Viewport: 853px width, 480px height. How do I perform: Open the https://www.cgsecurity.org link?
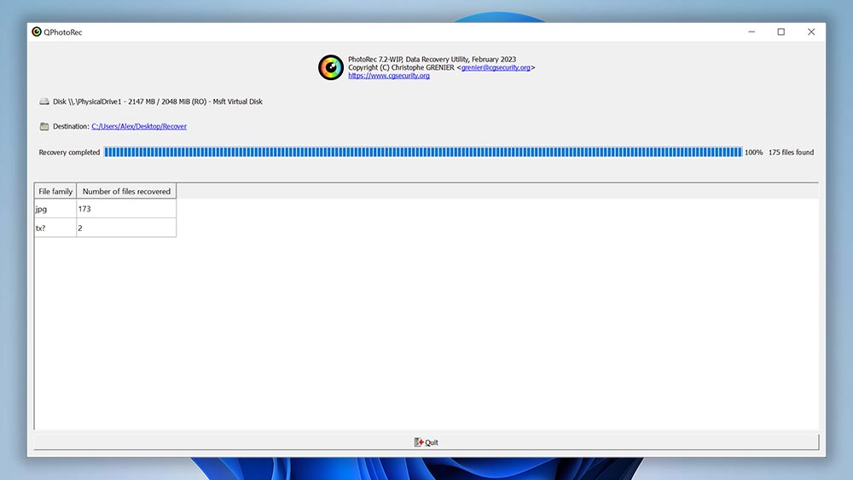point(389,76)
